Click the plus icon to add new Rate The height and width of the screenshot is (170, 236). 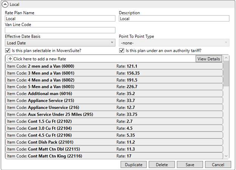10,59
